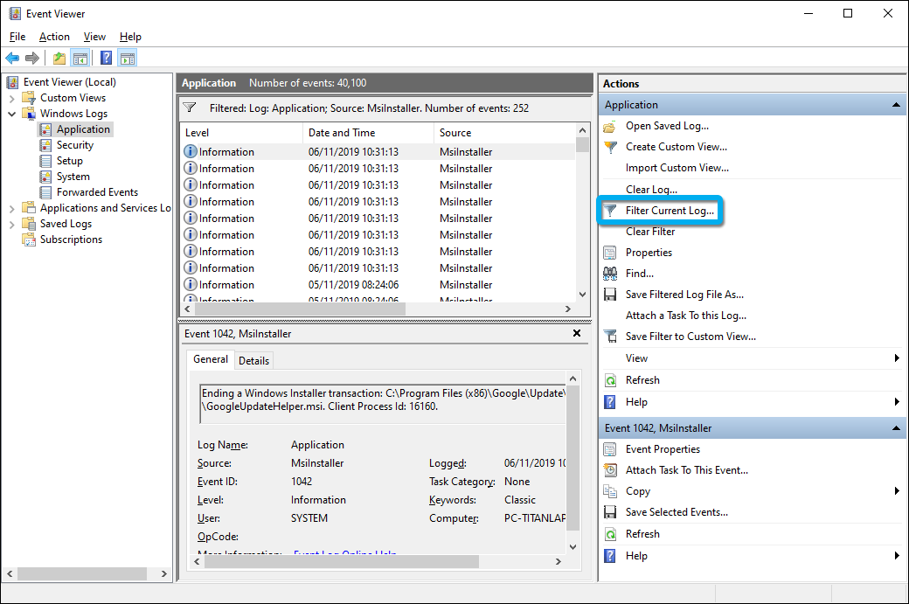This screenshot has width=909, height=604.
Task: Click the Clear Filter action
Action: point(649,232)
